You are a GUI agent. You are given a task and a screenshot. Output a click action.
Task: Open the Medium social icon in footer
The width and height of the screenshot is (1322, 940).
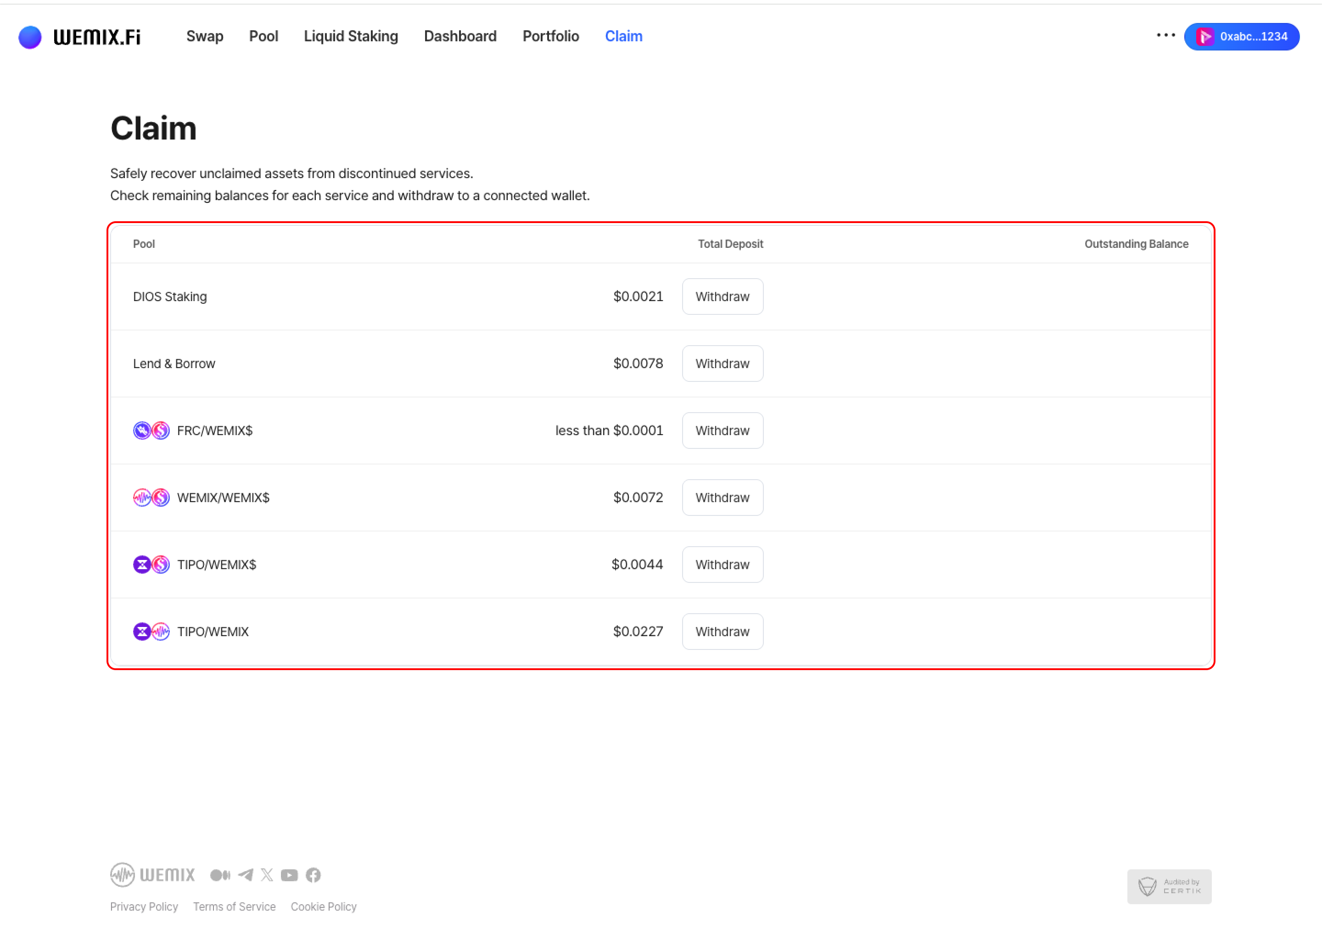coord(220,874)
